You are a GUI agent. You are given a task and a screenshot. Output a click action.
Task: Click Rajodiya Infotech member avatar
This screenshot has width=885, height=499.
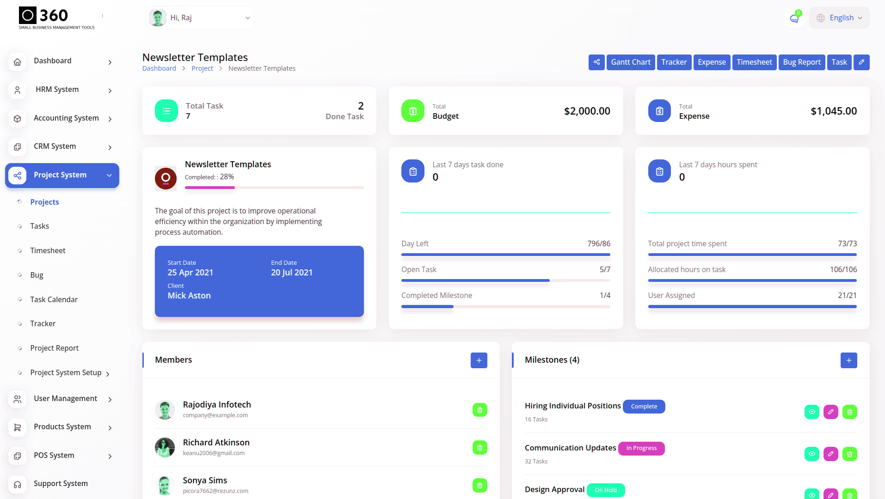coord(165,410)
